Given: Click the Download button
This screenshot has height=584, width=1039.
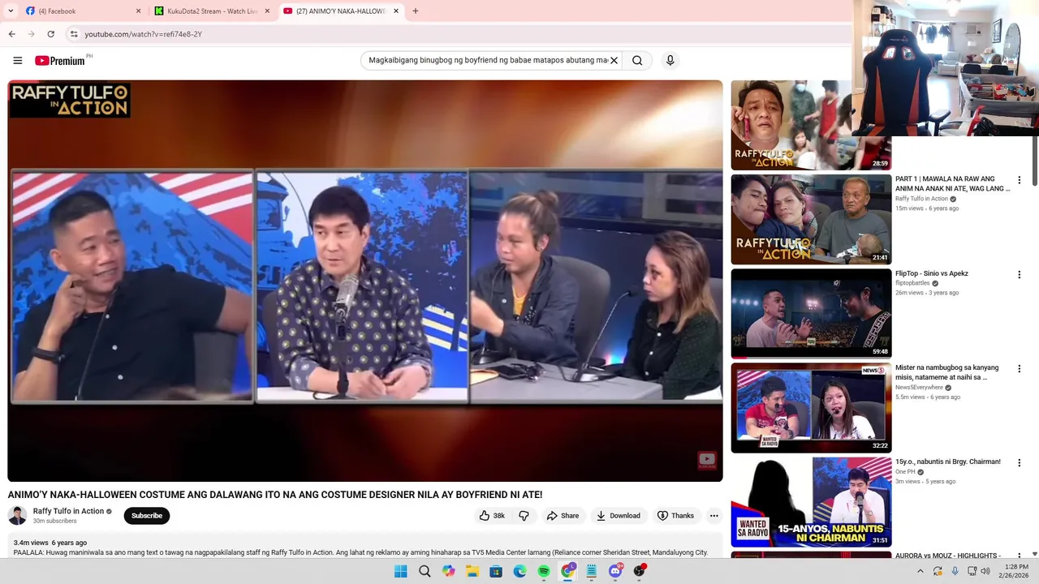Looking at the screenshot, I should pyautogui.click(x=618, y=516).
